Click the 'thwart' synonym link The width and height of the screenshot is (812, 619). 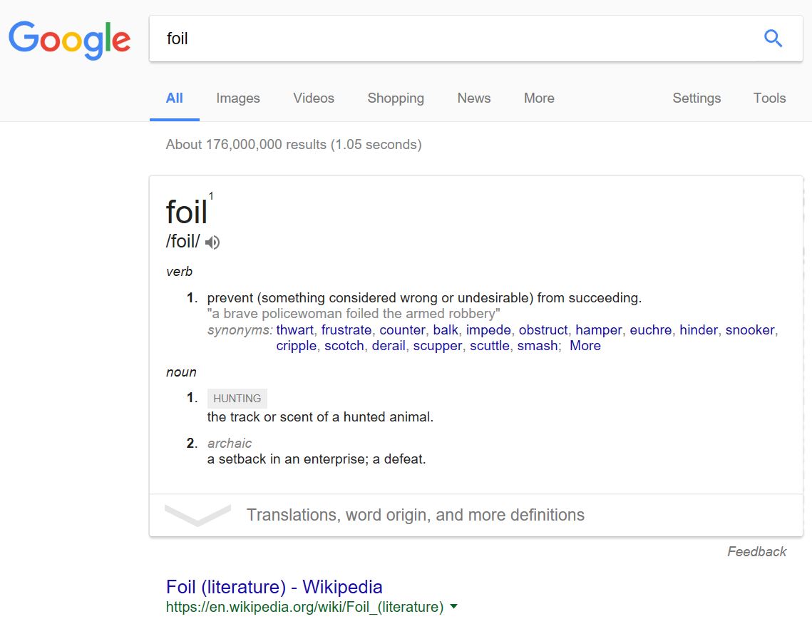point(295,330)
